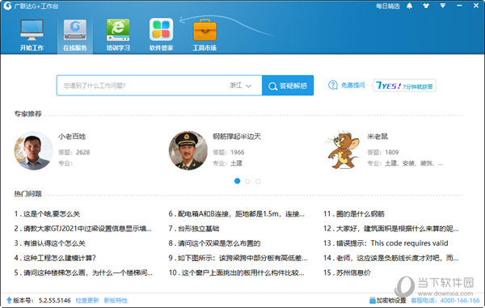This screenshot has height=308, width=485.
Task: Select the third carousel page dot
Action: 258,181
